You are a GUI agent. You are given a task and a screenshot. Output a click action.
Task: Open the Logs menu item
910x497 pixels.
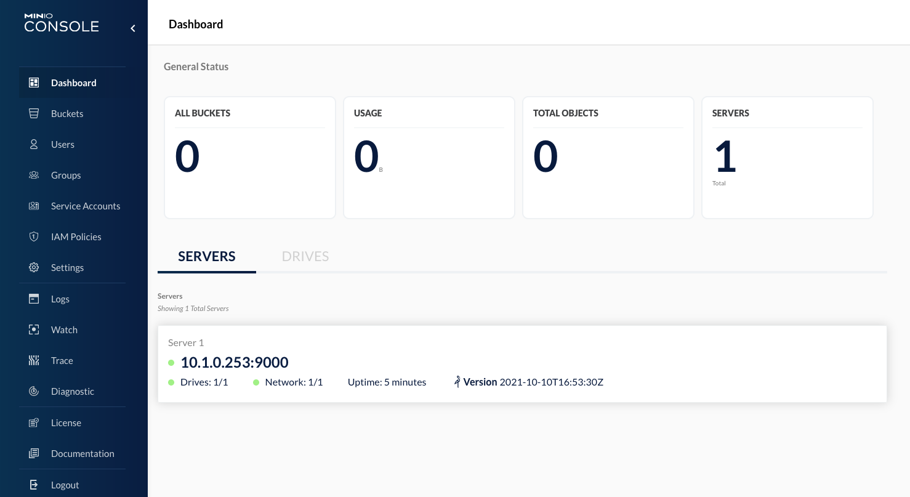coord(60,299)
